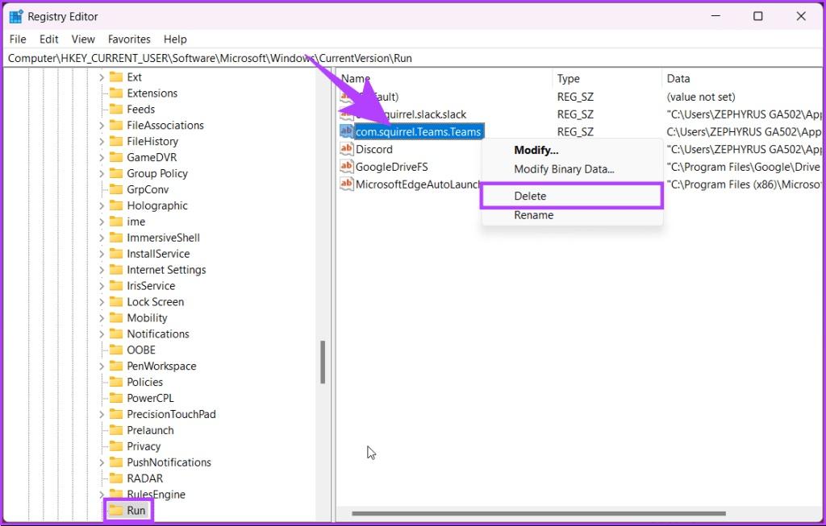Screen dimensions: 826x526
Task: Click the horizontal scrollbar in values pane
Action: coord(538,513)
